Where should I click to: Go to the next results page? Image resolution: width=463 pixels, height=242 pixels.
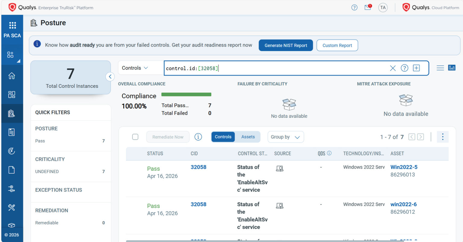pyautogui.click(x=420, y=137)
